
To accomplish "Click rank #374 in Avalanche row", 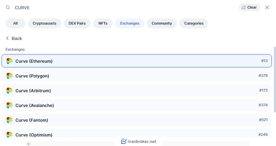I will tap(263, 105).
